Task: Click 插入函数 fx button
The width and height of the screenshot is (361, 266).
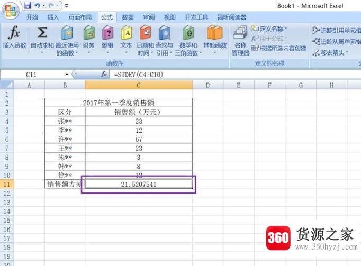Action: pos(14,37)
